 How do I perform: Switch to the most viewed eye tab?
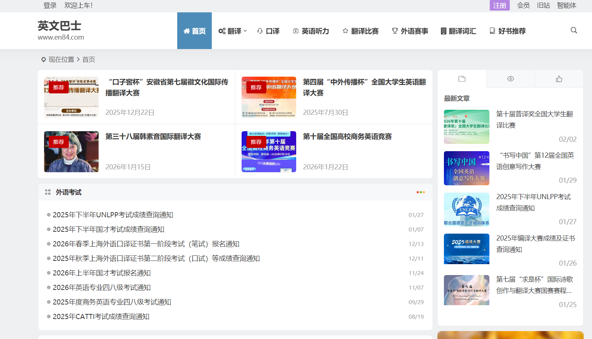[510, 79]
